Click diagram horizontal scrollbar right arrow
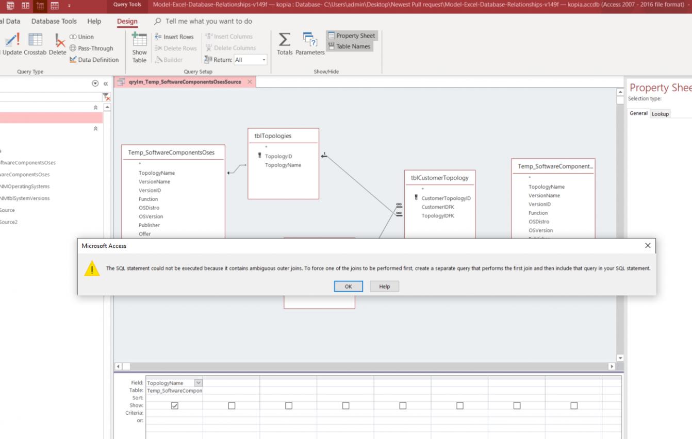The image size is (692, 439). coord(613,366)
